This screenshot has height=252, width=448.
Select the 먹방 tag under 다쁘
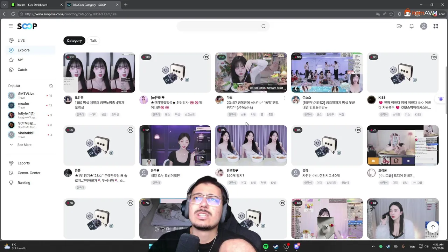(x=253, y=114)
